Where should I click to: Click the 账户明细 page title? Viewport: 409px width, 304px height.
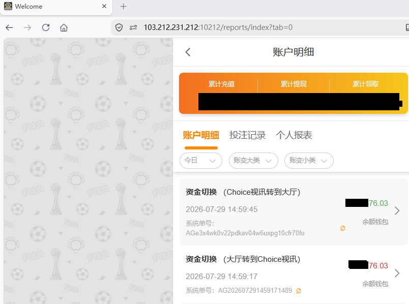[294, 52]
